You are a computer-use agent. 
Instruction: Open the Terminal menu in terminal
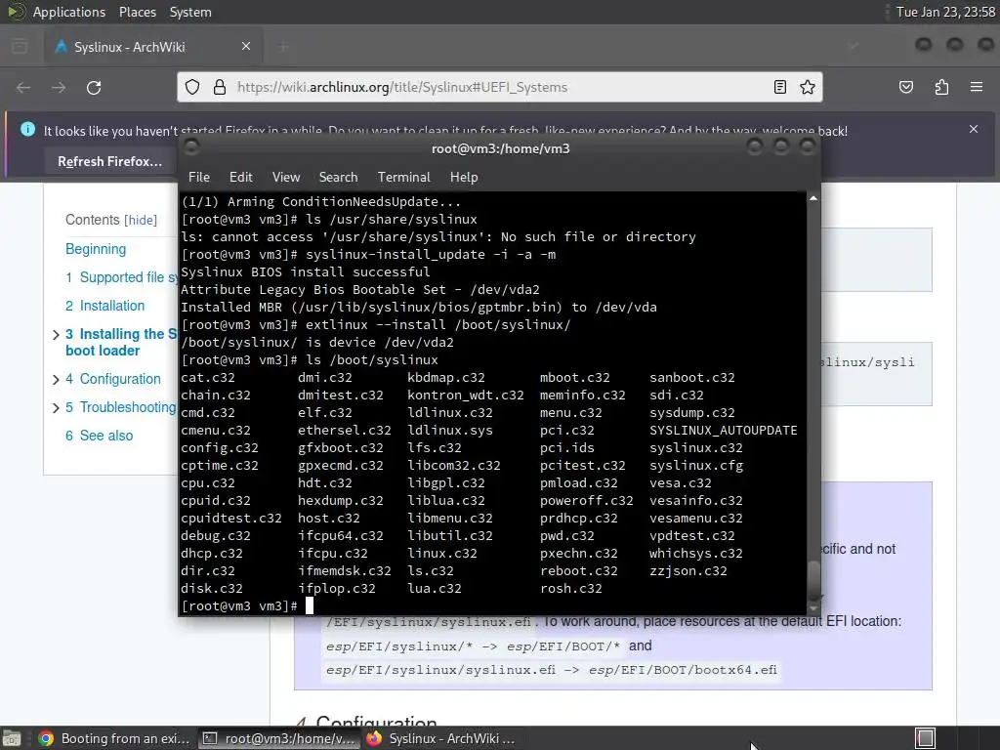click(x=403, y=178)
